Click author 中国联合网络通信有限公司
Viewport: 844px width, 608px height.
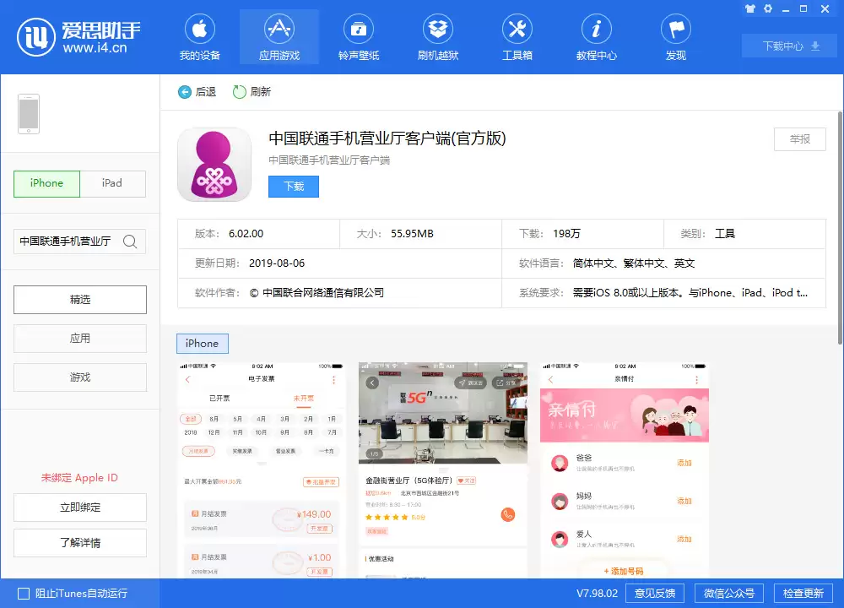click(x=323, y=293)
